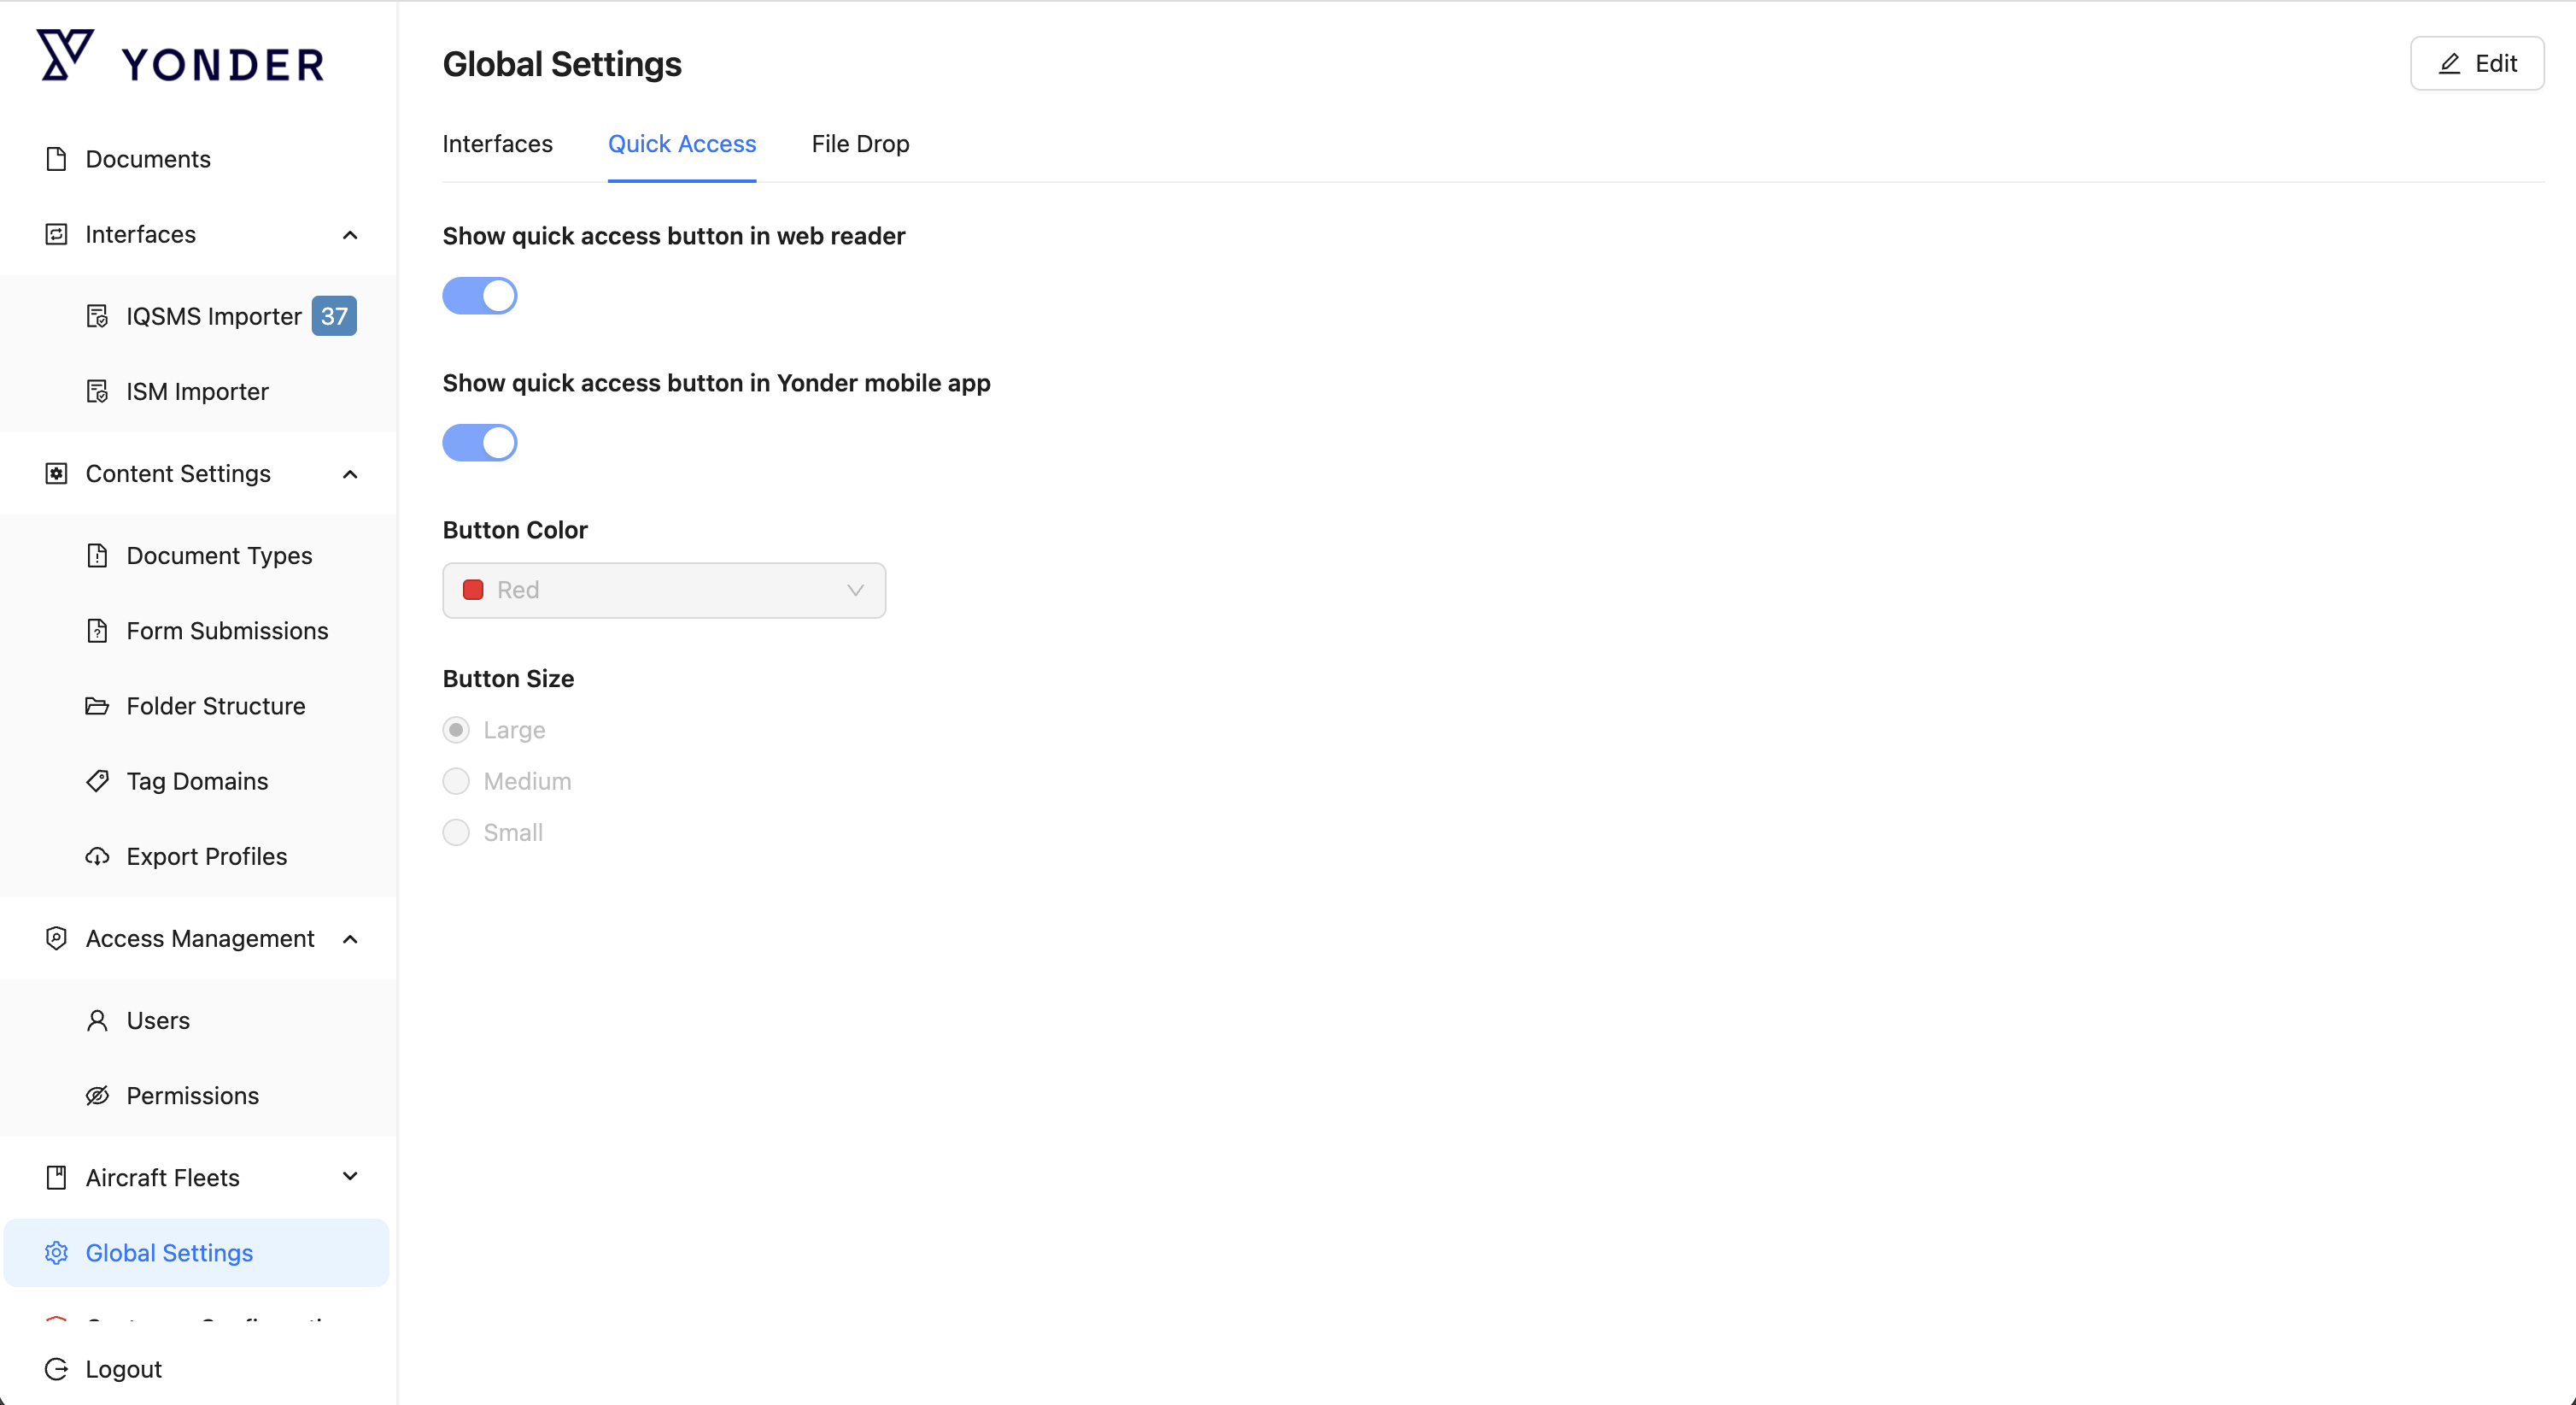
Task: Switch to the Interfaces tab
Action: 497,144
